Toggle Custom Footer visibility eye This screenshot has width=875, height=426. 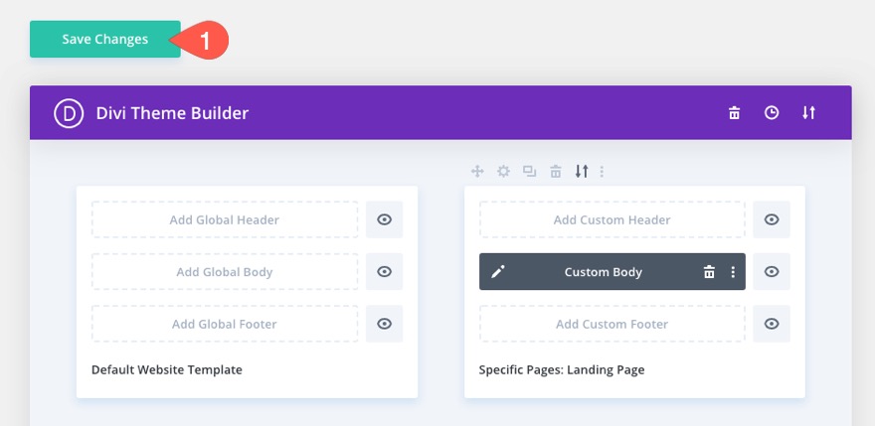tap(772, 324)
